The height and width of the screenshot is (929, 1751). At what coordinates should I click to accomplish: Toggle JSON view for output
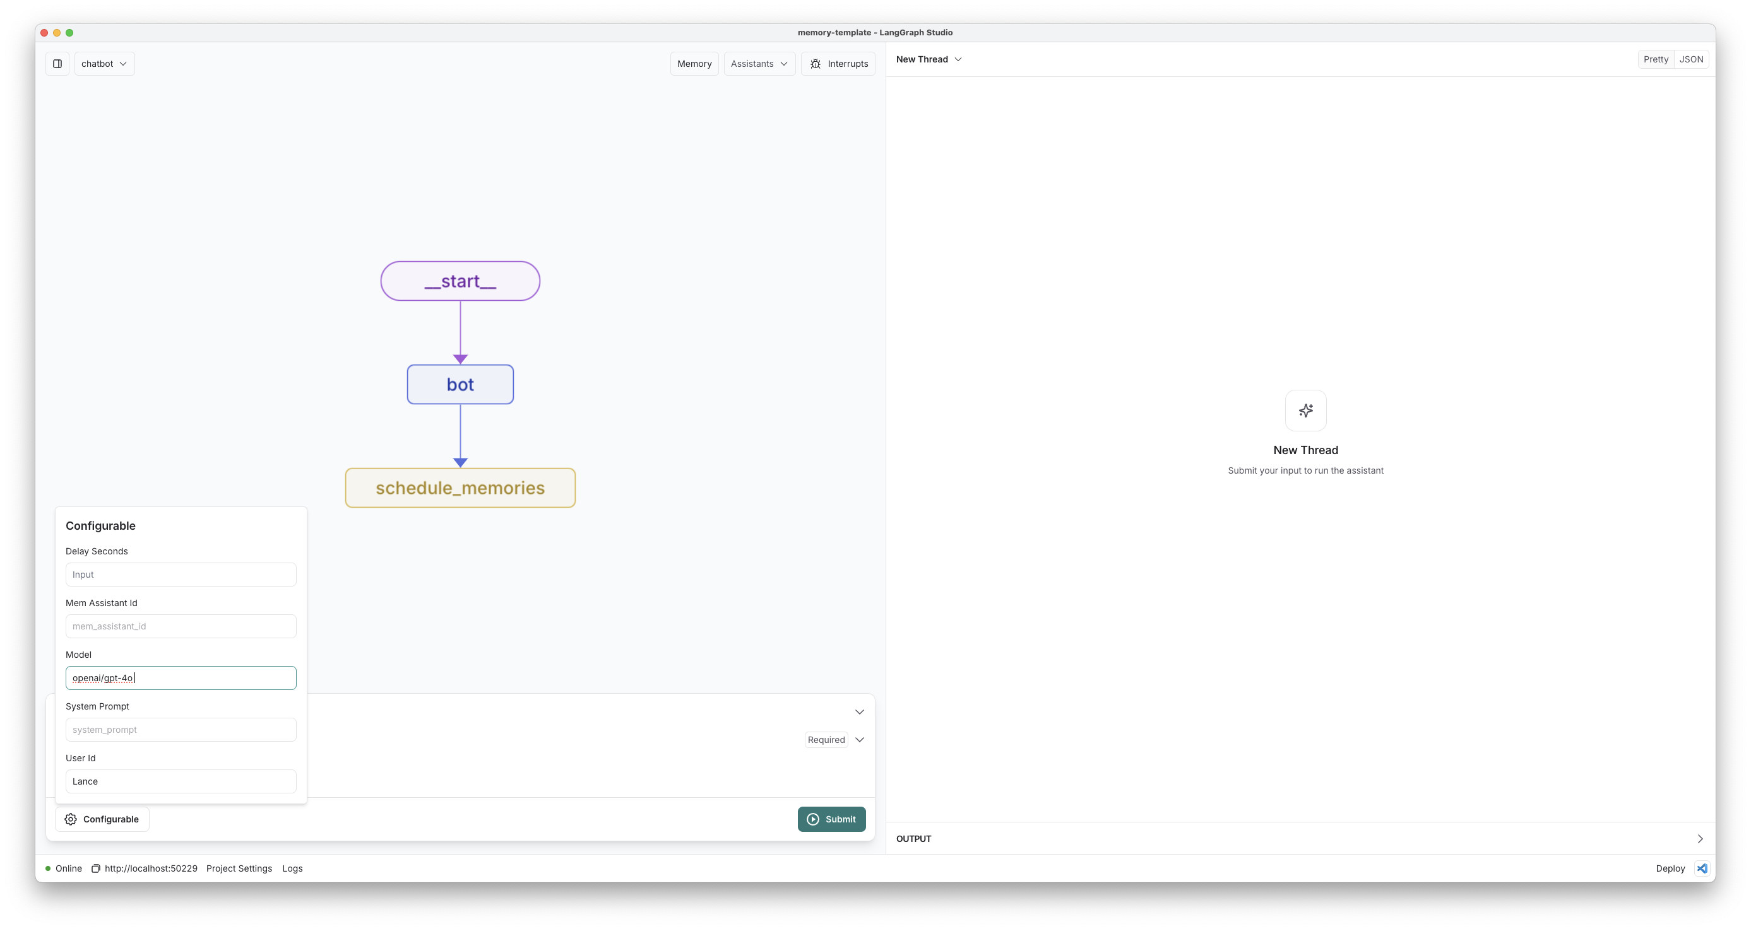(x=1691, y=59)
